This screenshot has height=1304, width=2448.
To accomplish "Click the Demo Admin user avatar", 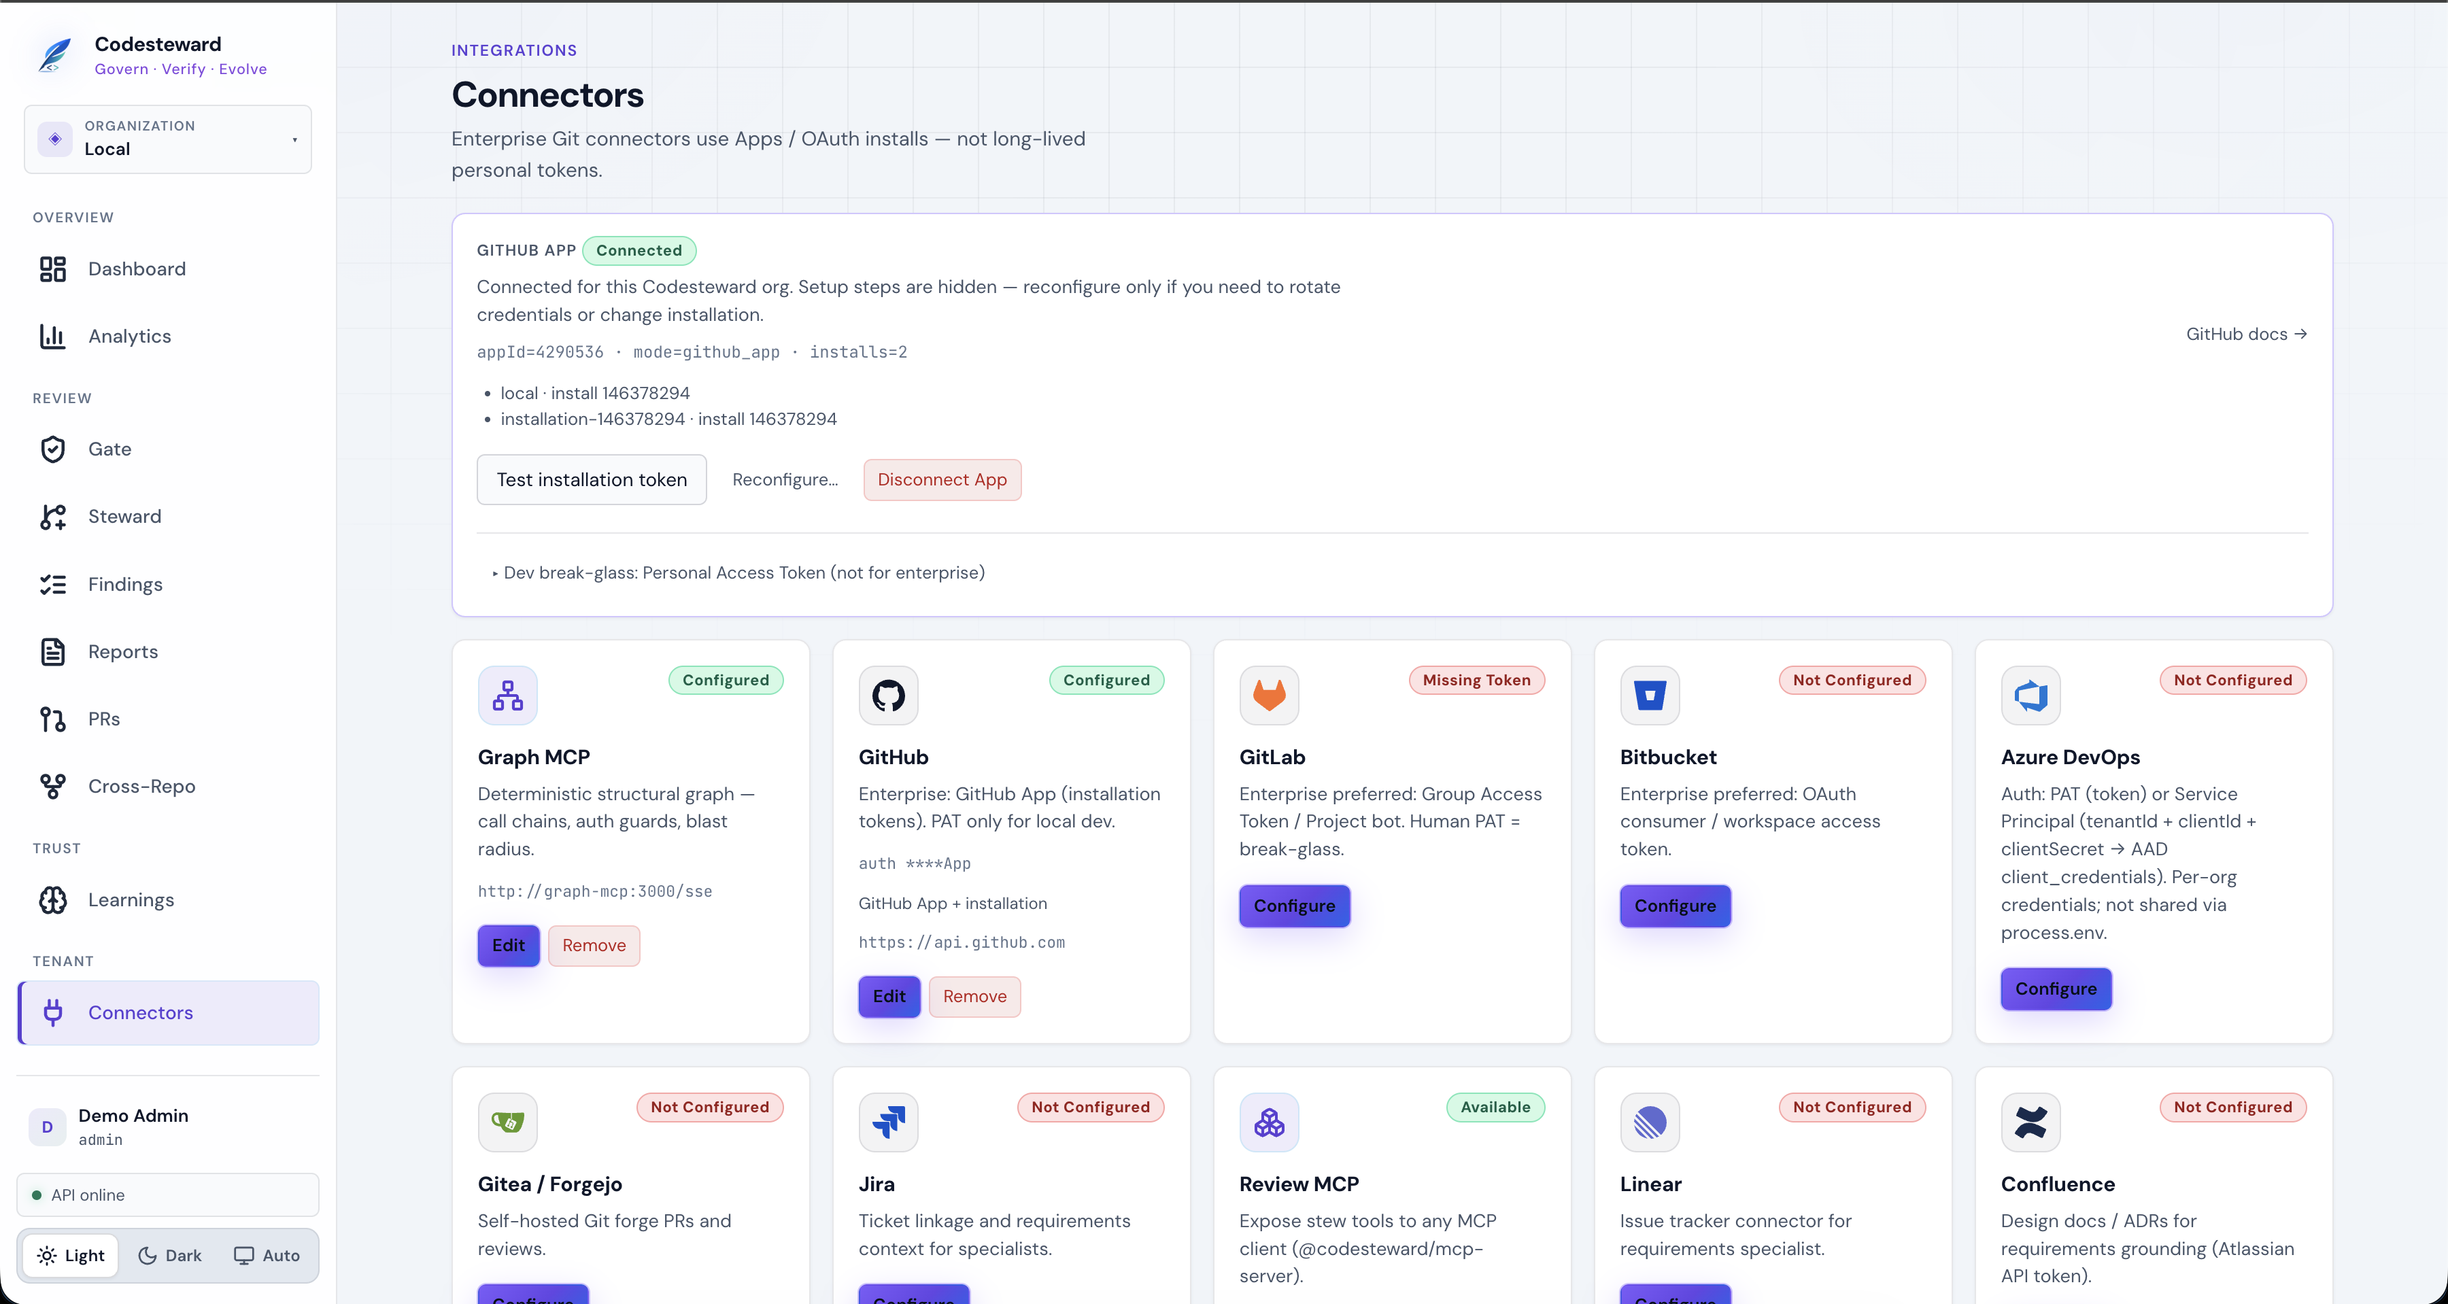I will (x=46, y=1127).
